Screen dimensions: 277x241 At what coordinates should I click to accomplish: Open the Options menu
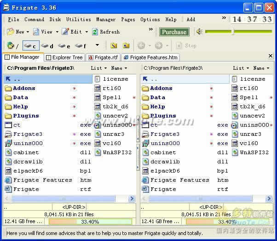pyautogui.click(x=150, y=19)
